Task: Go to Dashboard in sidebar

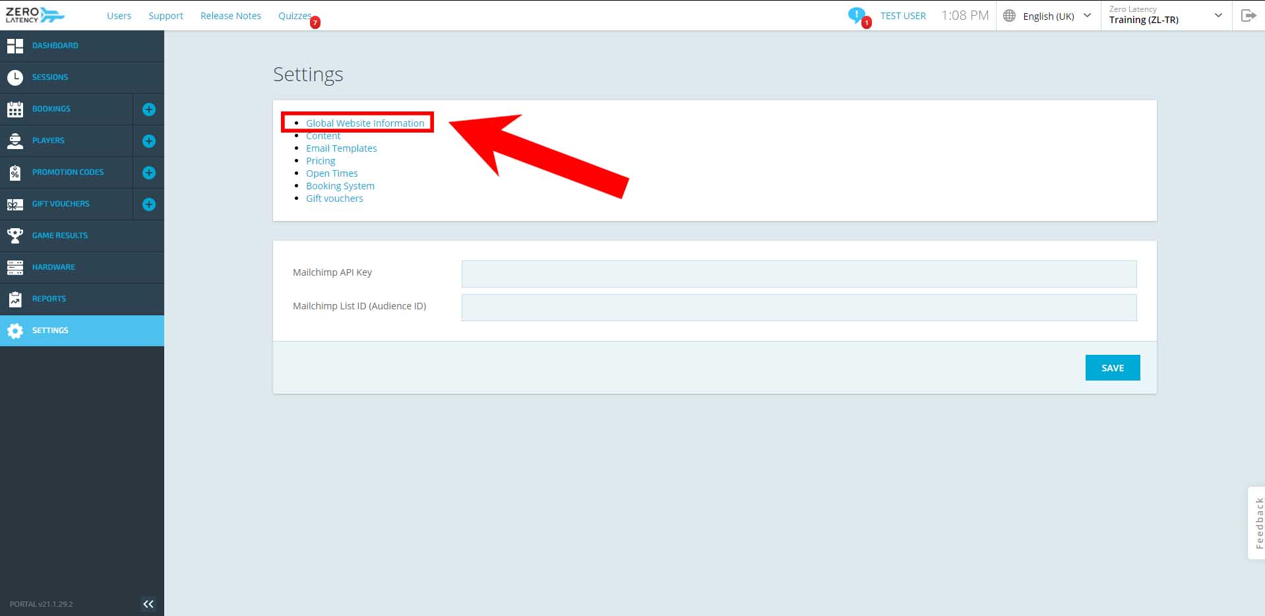Action: click(x=55, y=46)
